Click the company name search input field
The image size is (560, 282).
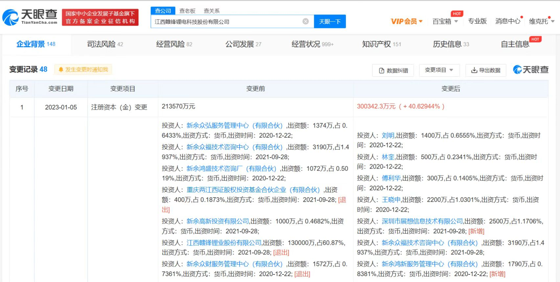(227, 22)
